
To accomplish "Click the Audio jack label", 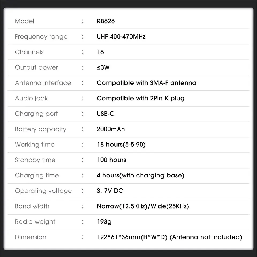I will [31, 98].
